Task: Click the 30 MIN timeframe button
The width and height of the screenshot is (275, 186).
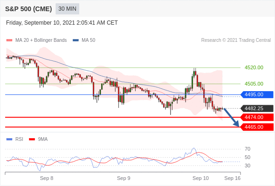Action: (x=67, y=9)
